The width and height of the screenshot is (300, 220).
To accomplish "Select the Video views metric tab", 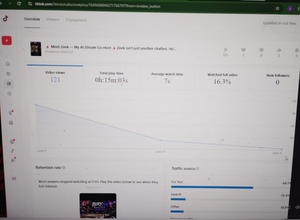I will tap(55, 77).
